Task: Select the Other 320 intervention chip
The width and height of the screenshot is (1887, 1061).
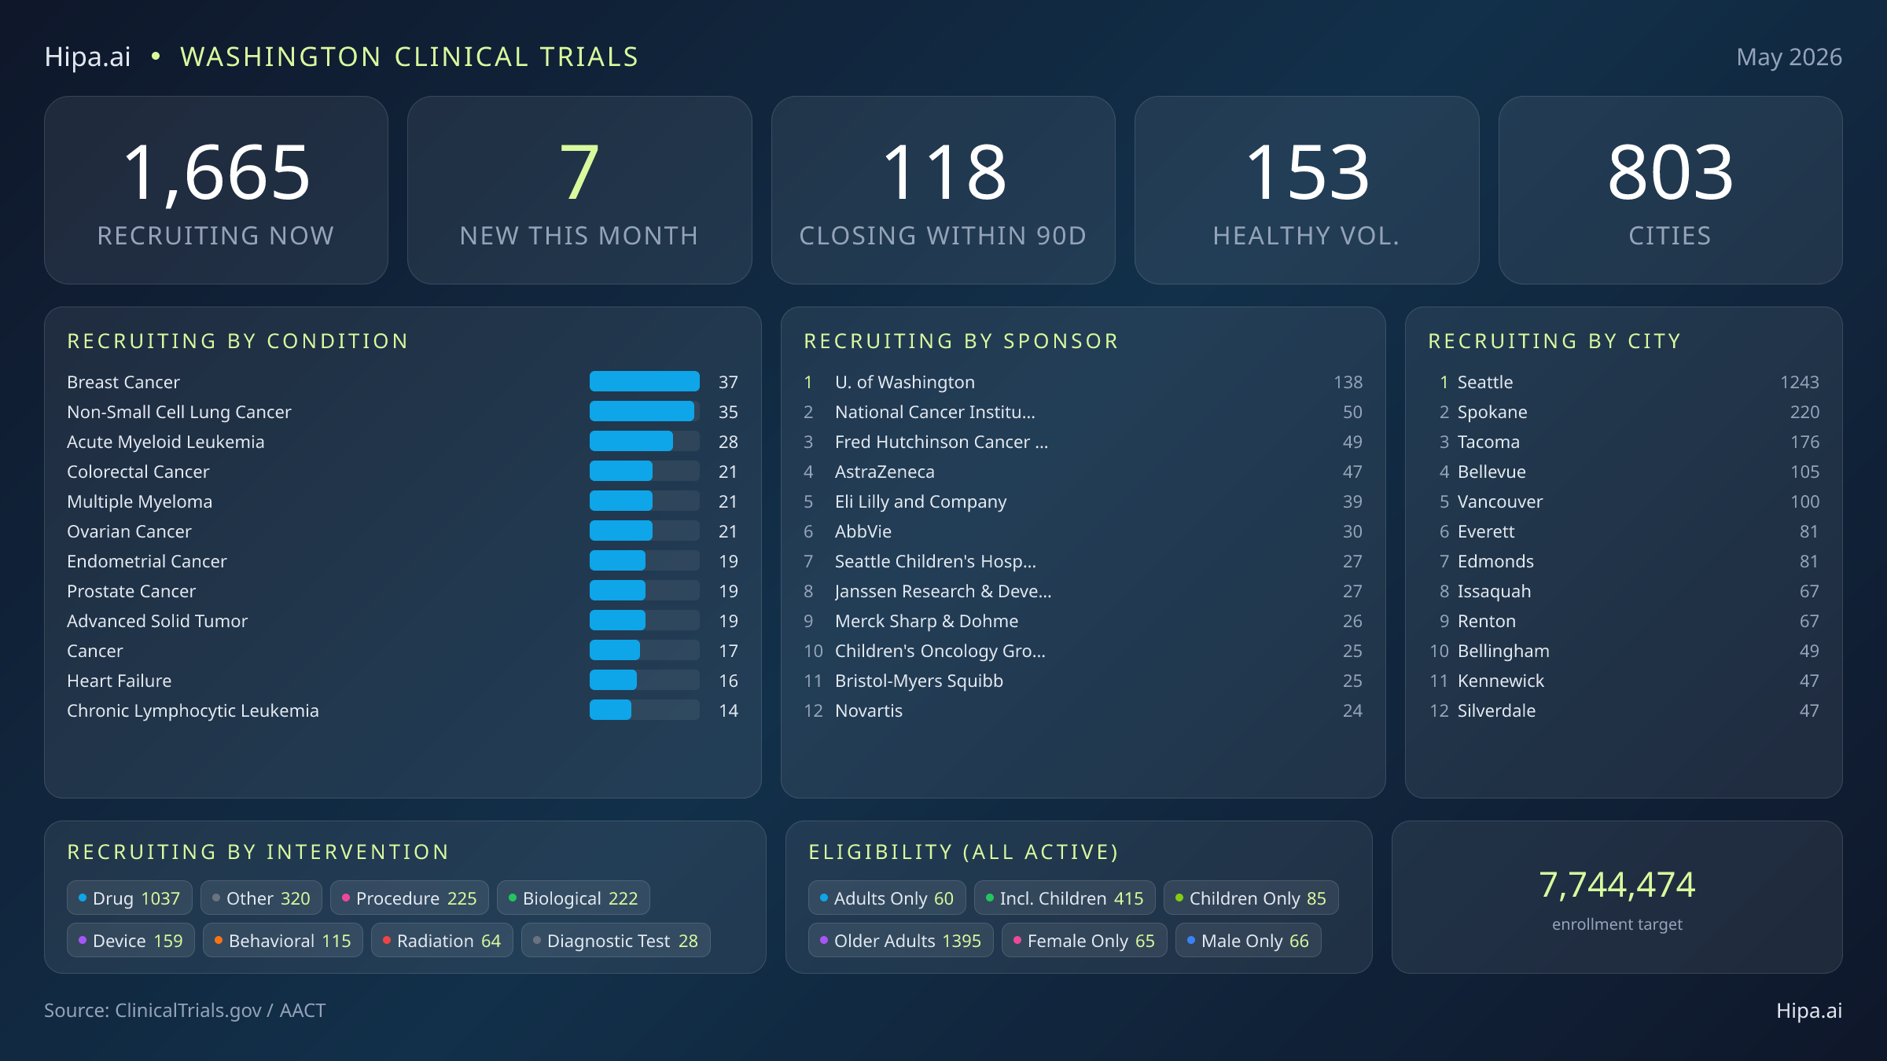Action: 261,898
